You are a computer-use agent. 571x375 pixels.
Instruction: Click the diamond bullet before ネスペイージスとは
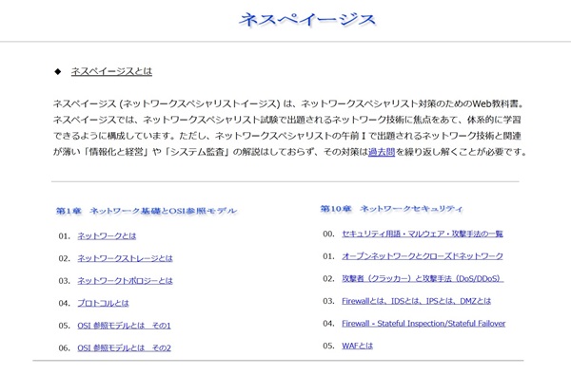click(x=57, y=71)
